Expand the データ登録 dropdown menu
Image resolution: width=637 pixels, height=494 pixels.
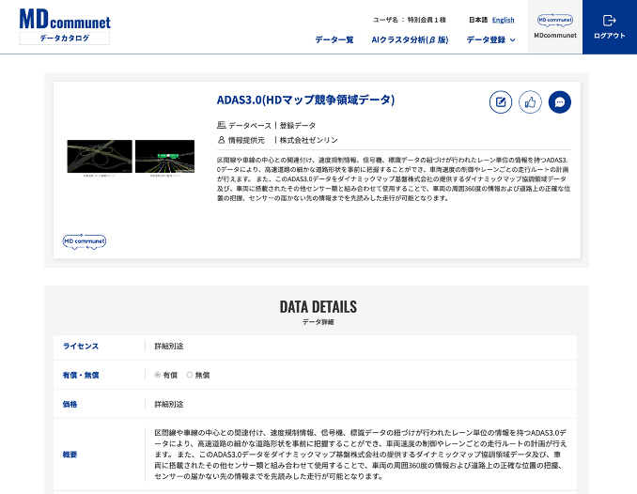click(x=490, y=39)
